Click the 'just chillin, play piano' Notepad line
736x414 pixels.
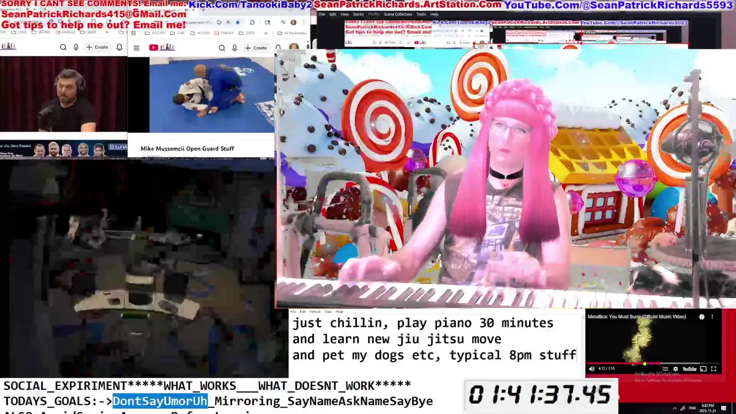[x=423, y=323]
